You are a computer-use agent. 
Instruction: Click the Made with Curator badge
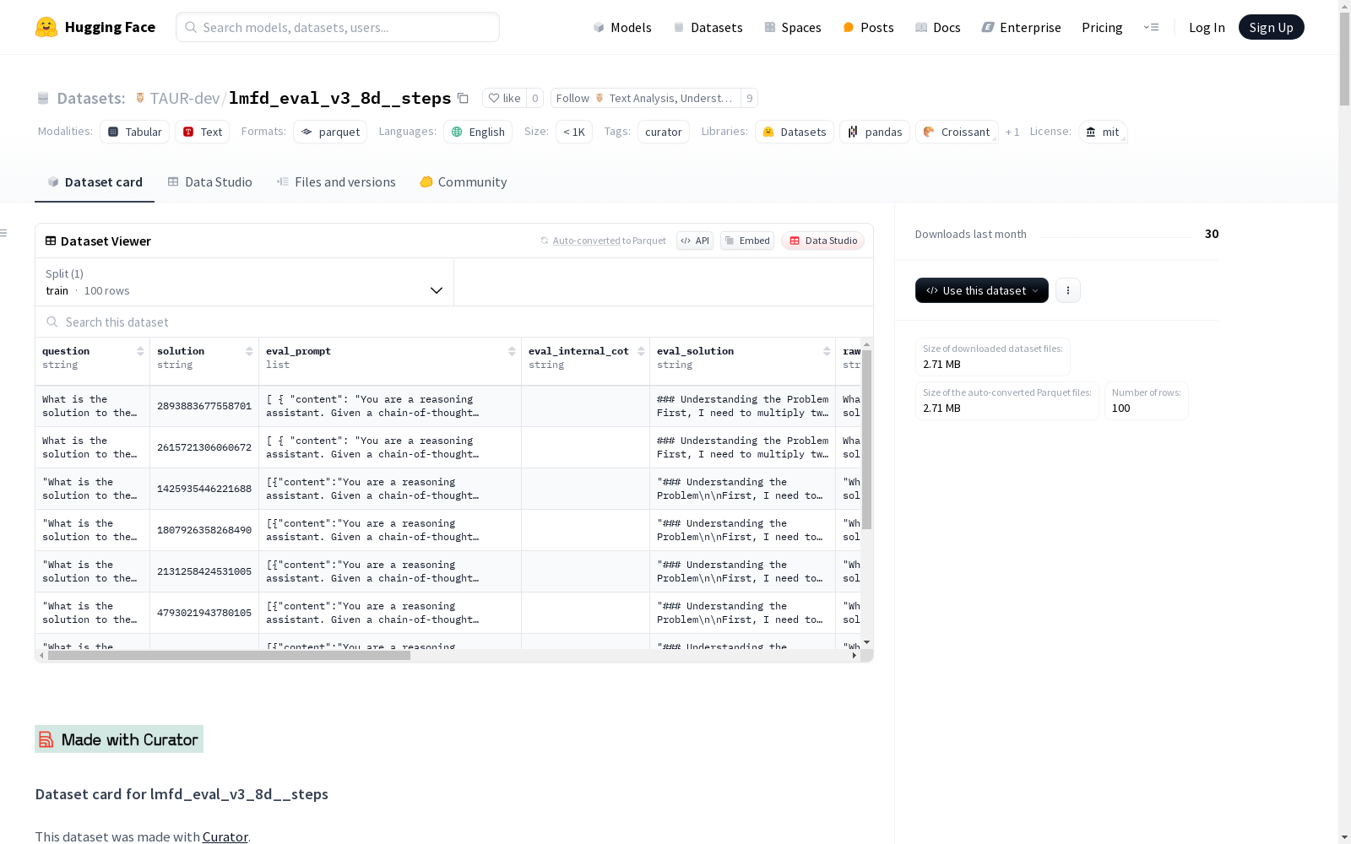point(119,739)
